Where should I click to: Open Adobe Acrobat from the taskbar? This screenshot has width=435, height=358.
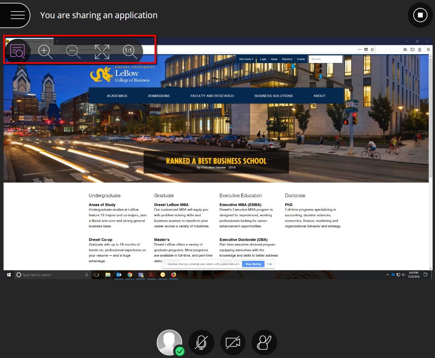pos(152,275)
